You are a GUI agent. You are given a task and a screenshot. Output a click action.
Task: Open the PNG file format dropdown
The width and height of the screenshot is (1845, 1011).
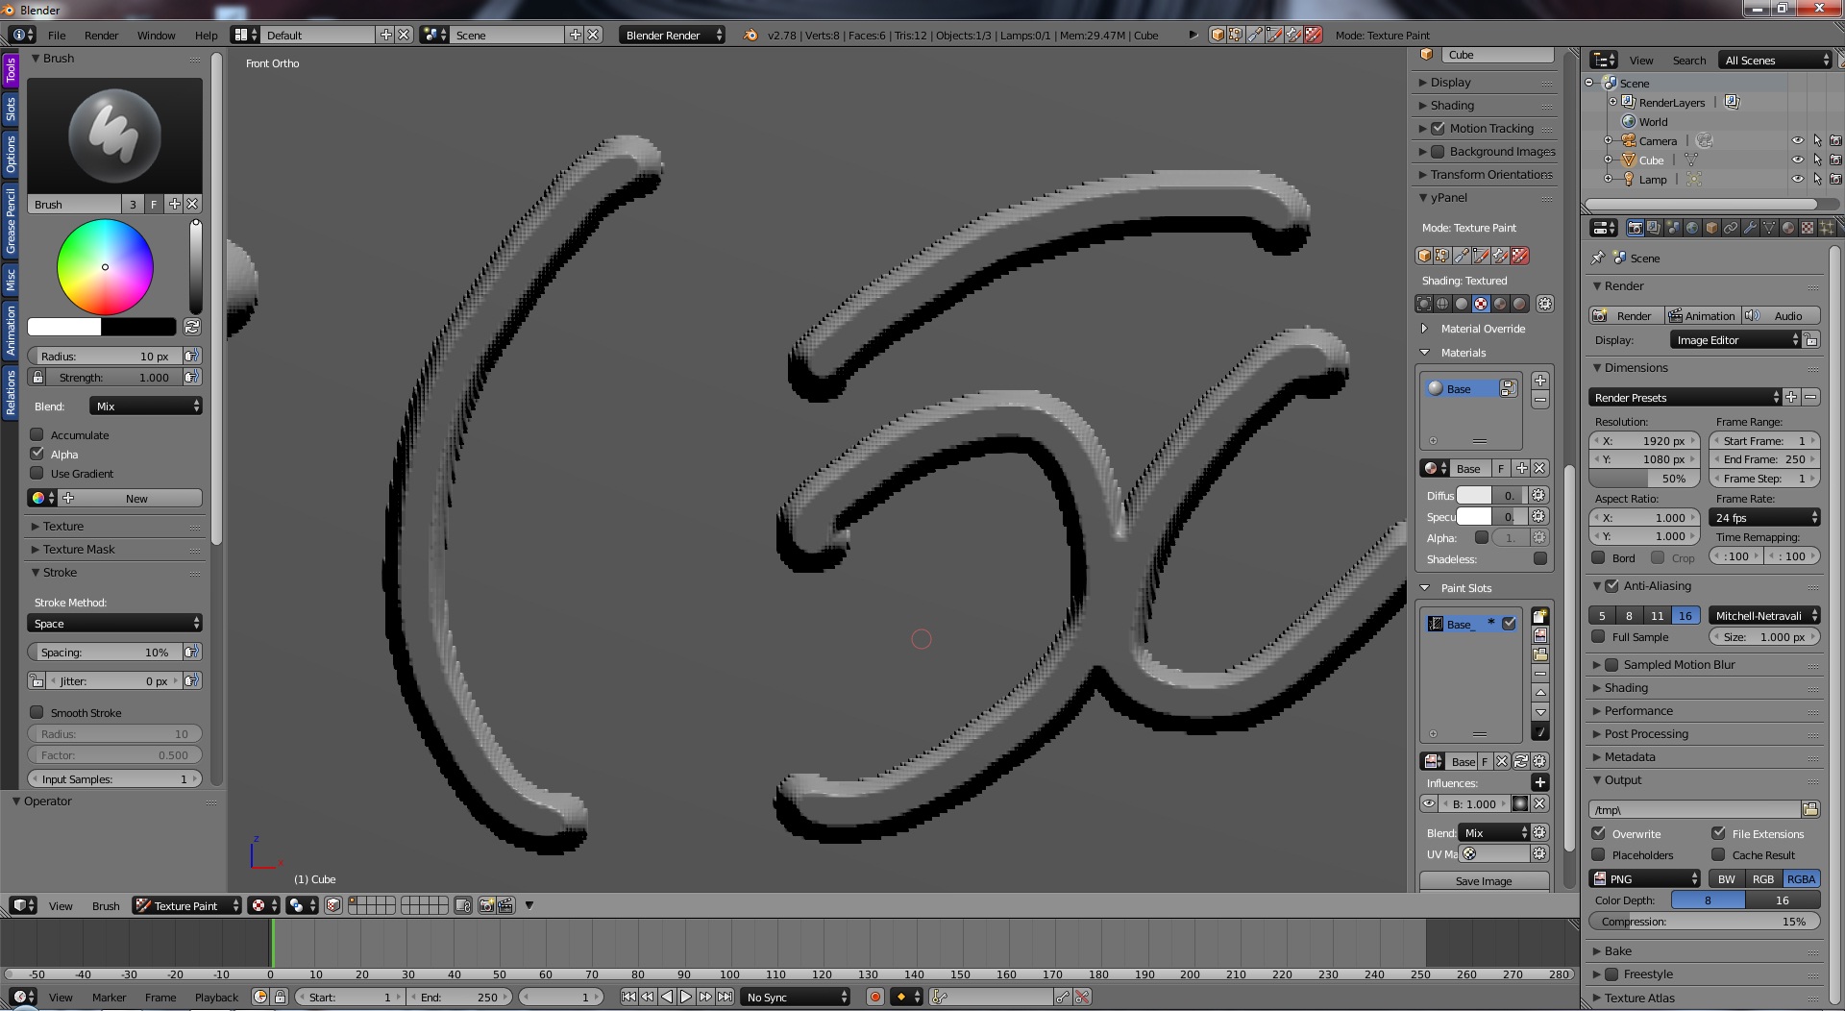tap(1646, 878)
